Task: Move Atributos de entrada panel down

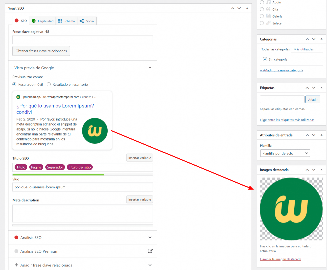Action: pyautogui.click(x=314, y=135)
